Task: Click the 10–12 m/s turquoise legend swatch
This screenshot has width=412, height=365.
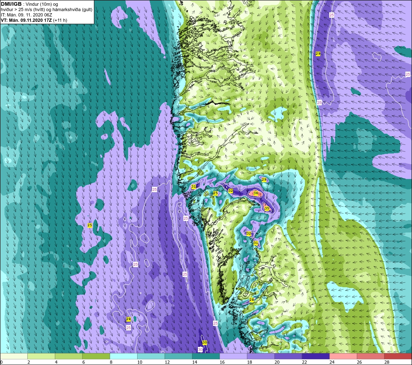Action: coord(151,356)
